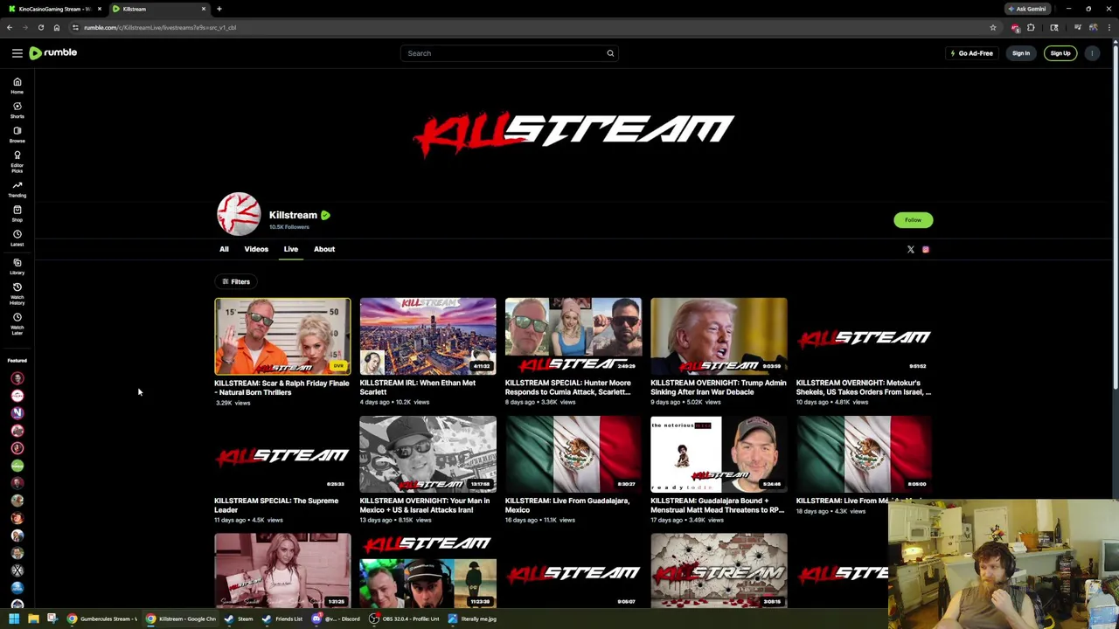Open Killstream's Instagram profile link
Screen dimensions: 1119x629
pos(925,250)
